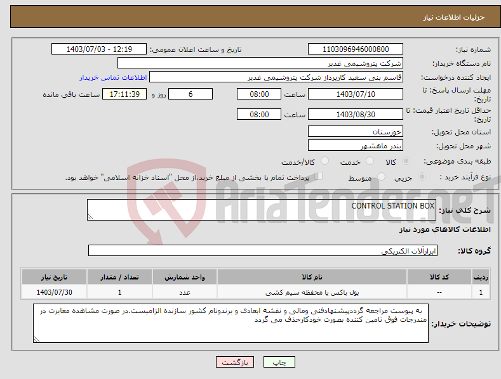501x379 pixels.
Task: Select the کالا/خدمت radio button
Action: pos(324,161)
